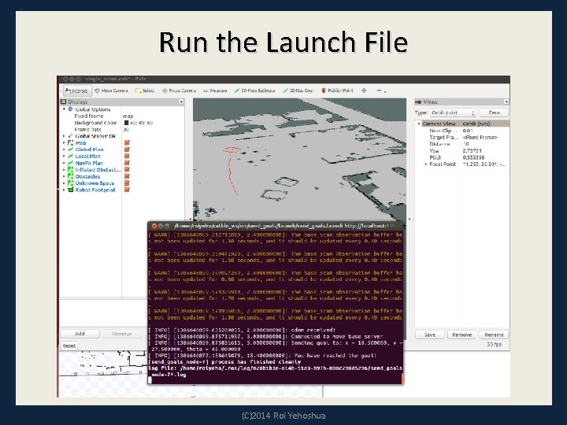Click the Global Options gear icon
This screenshot has width=567, height=425.
71,109
